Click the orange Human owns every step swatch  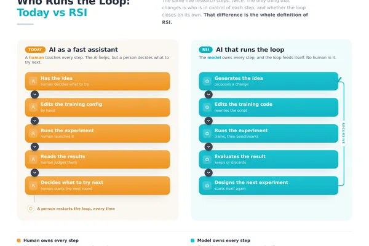click(19, 240)
